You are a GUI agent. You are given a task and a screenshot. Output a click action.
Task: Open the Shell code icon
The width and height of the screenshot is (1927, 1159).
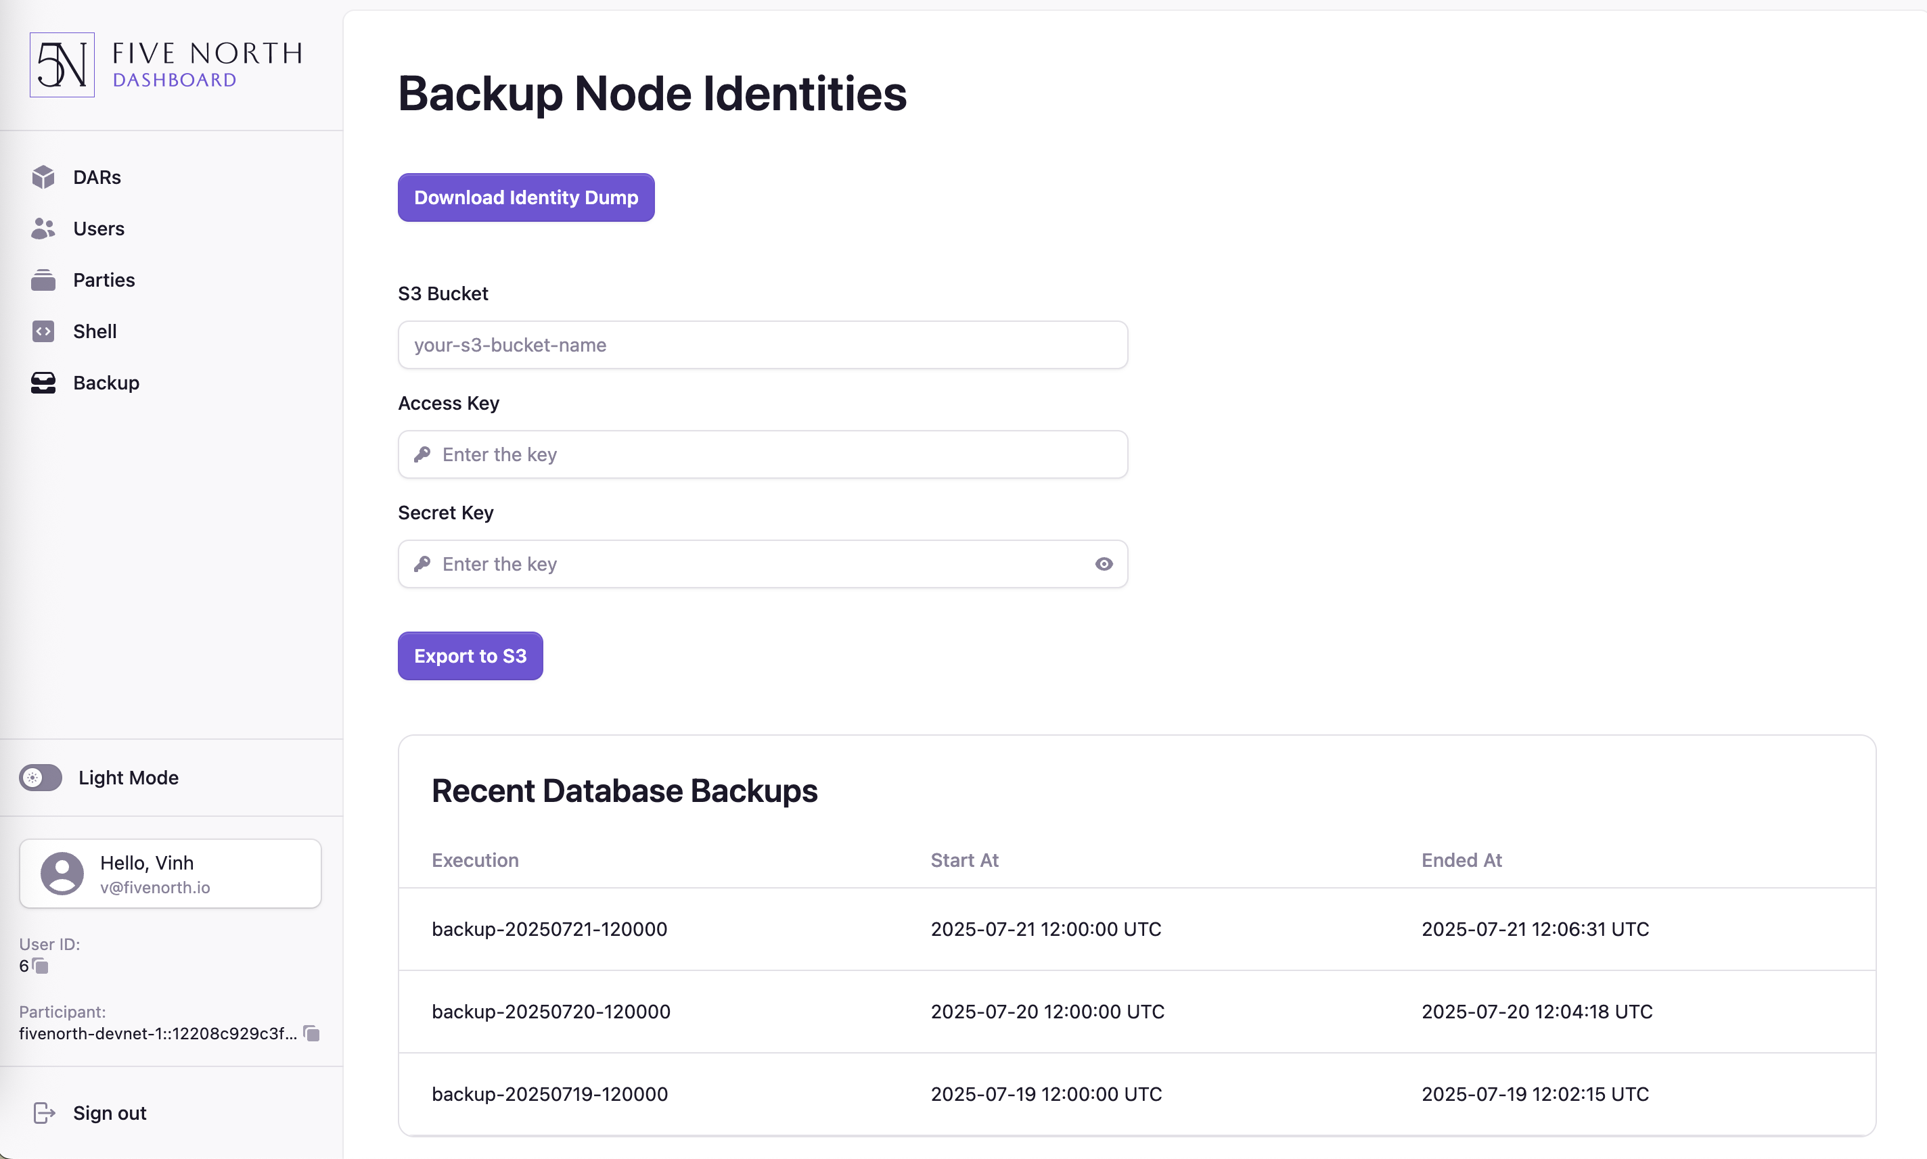[43, 331]
